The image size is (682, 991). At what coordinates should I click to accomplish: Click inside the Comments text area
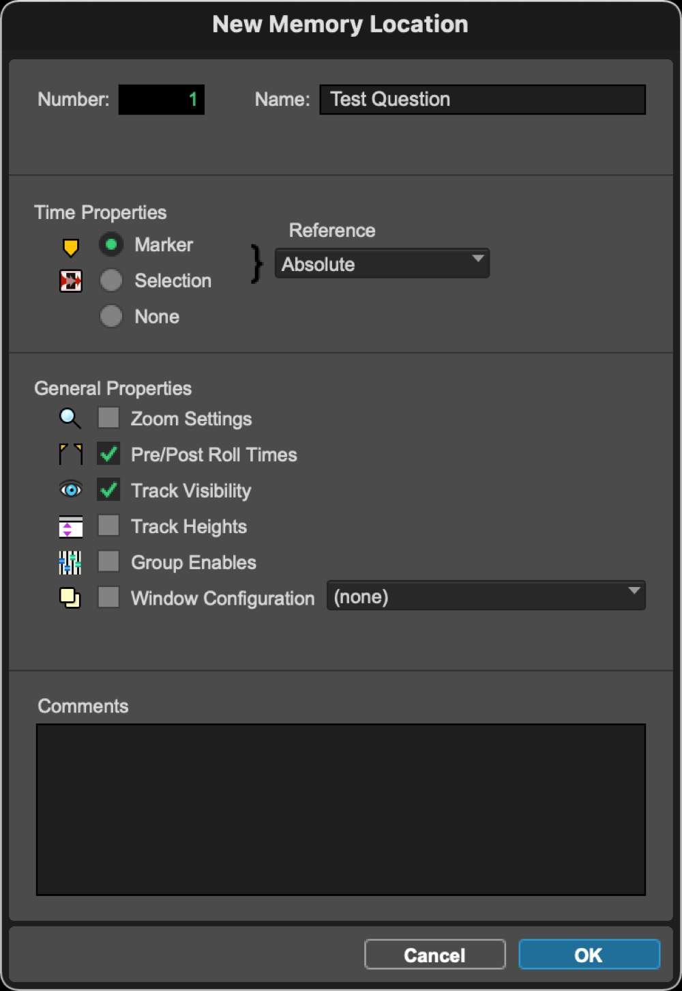[x=340, y=809]
